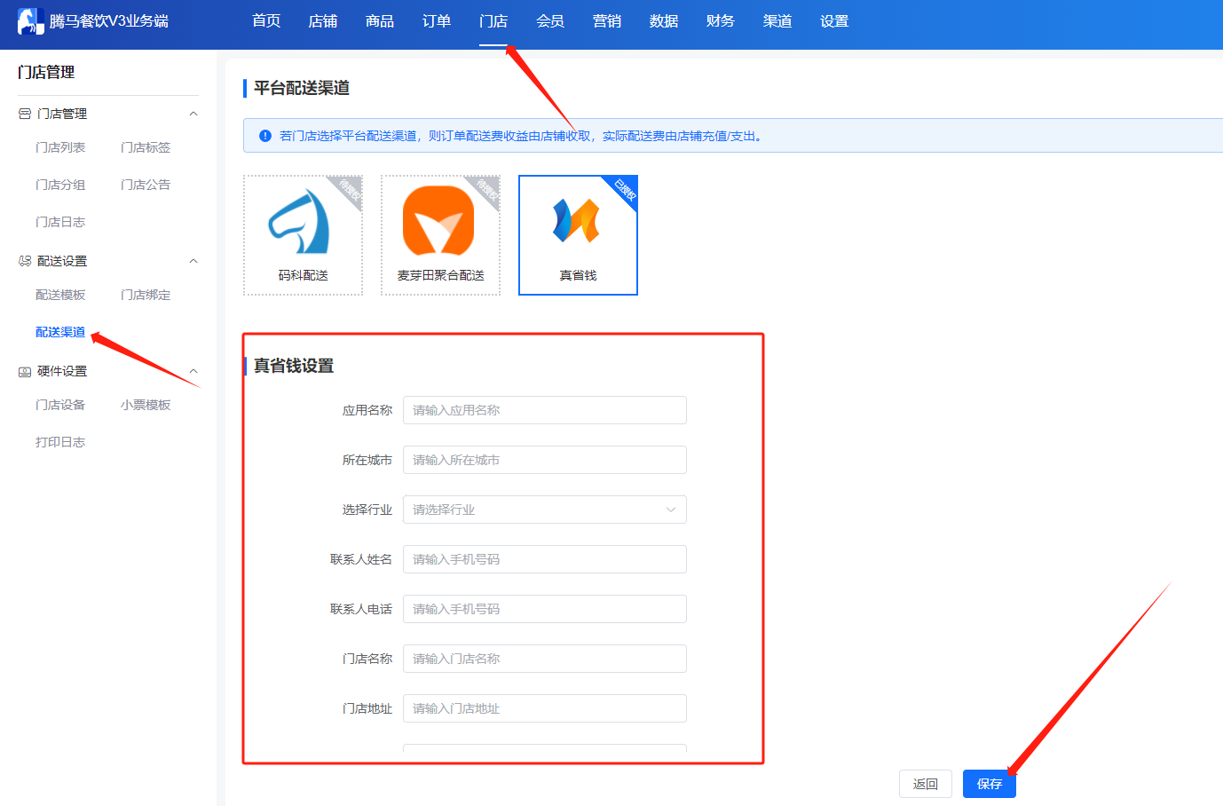Screen dimensions: 1223x806
Task: Go to 门店列表 in sidebar
Action: [60, 147]
